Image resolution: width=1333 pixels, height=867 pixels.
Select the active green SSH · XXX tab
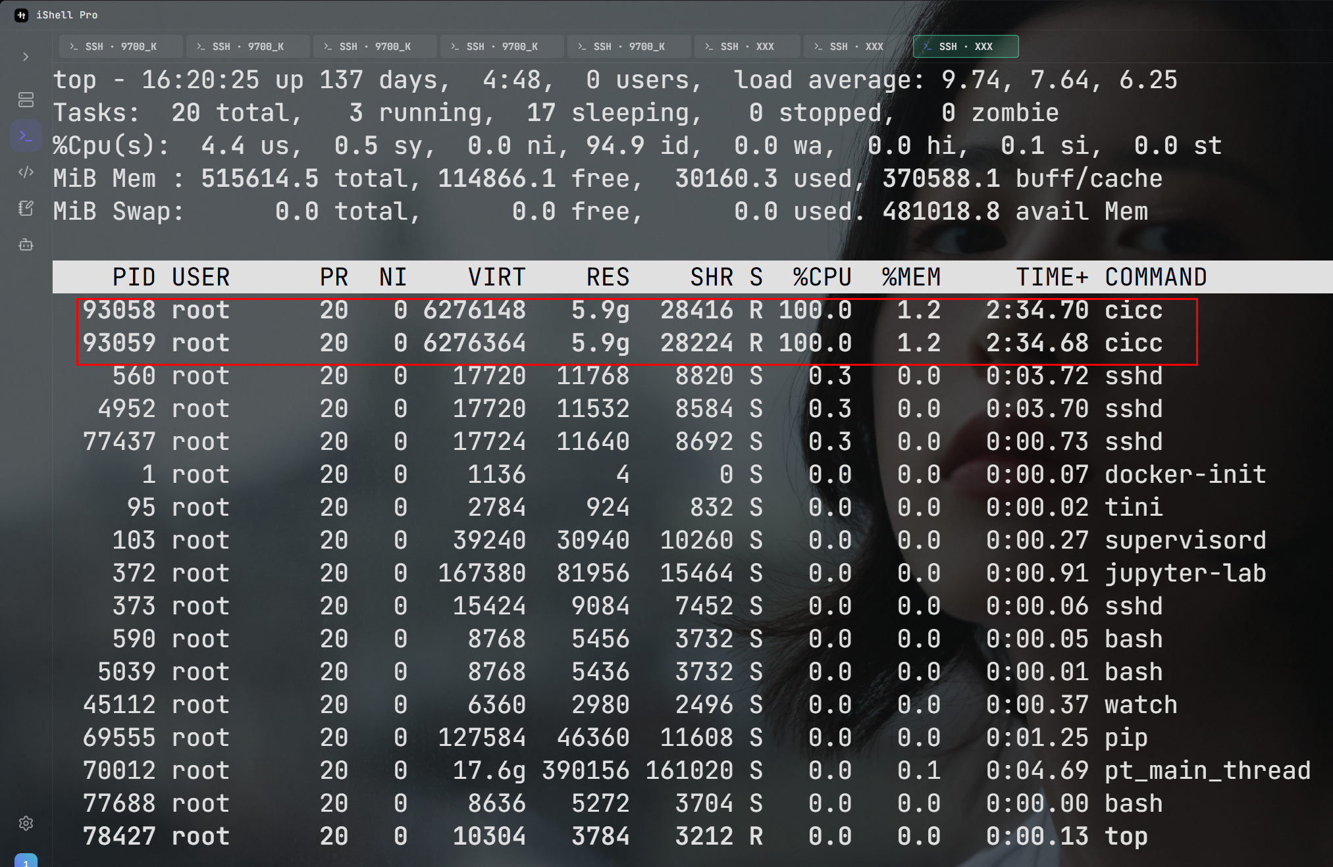[966, 47]
